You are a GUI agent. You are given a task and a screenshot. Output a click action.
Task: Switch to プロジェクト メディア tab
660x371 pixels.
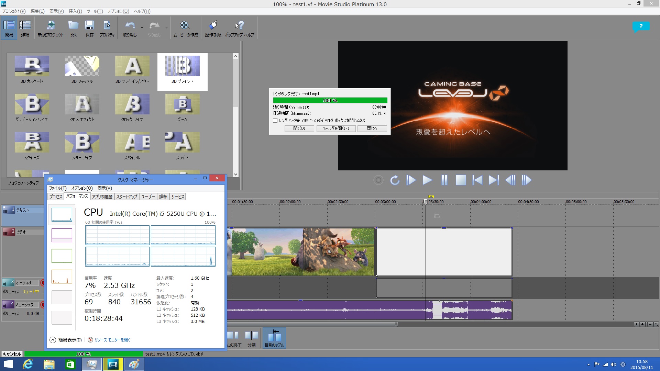pyautogui.click(x=23, y=183)
